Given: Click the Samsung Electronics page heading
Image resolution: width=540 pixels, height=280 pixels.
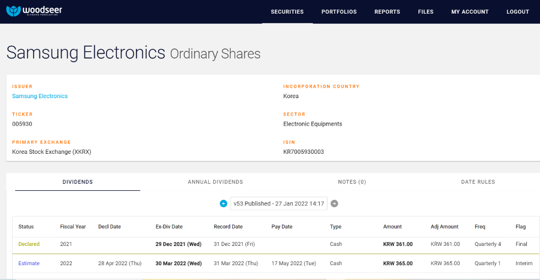Looking at the screenshot, I should (x=86, y=53).
